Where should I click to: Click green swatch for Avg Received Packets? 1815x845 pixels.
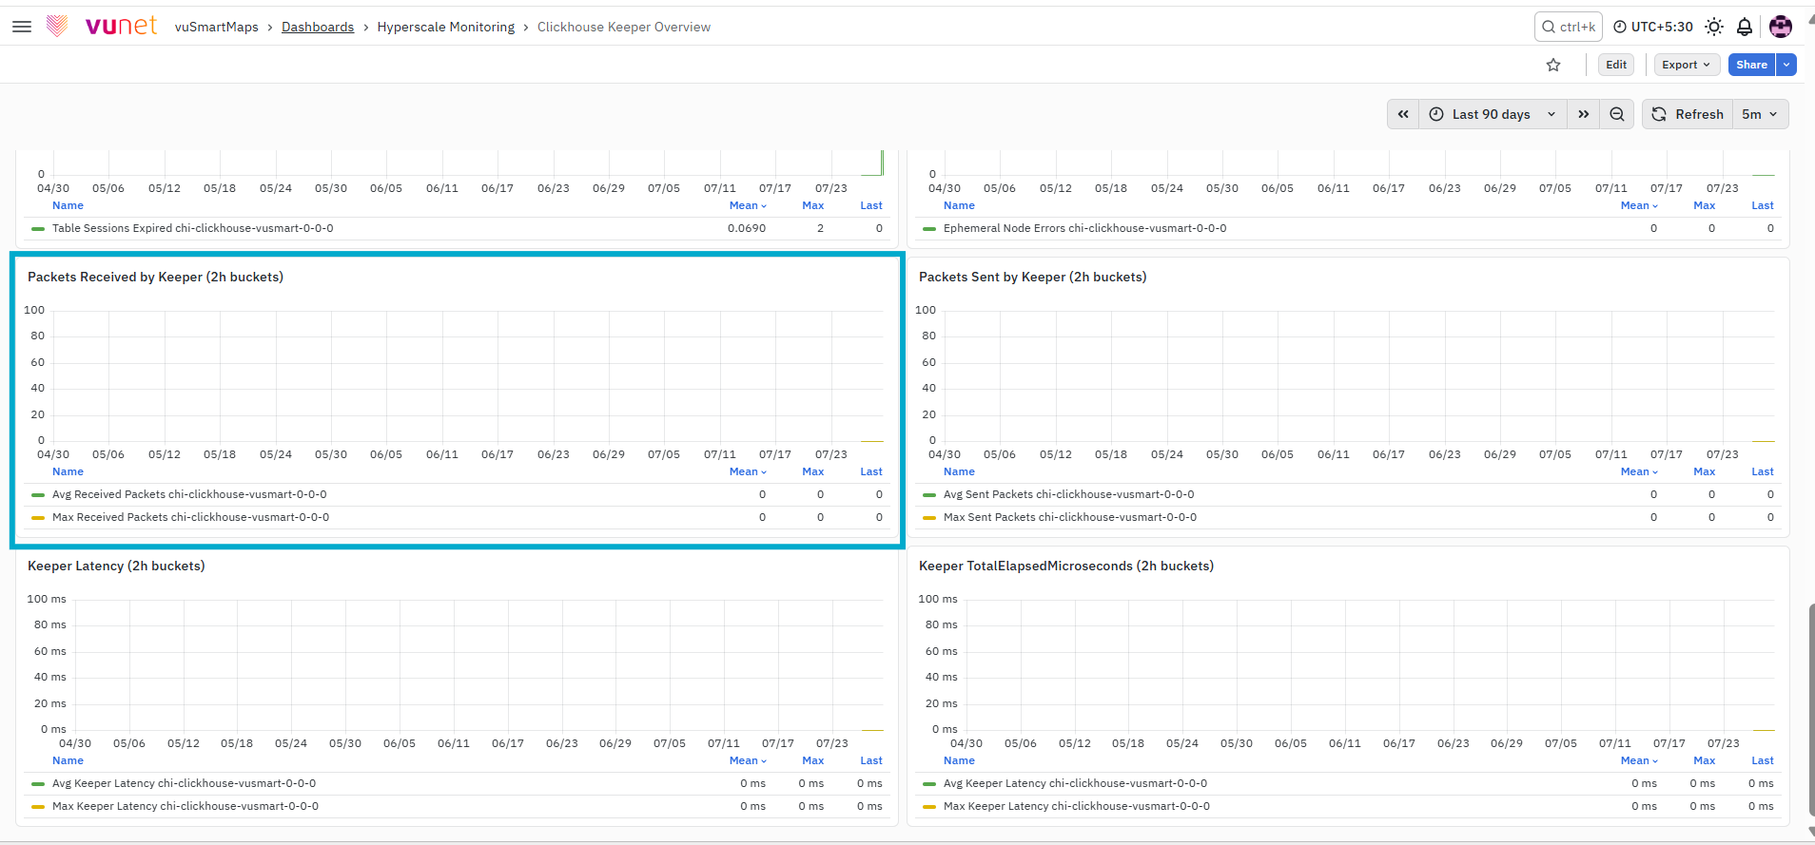point(38,495)
